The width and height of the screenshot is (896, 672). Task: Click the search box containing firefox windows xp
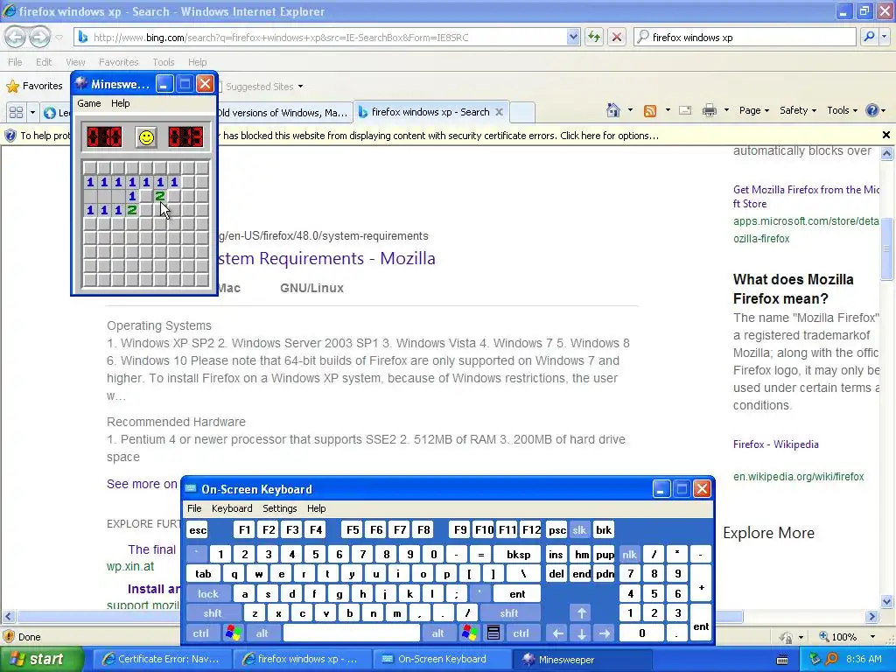(x=745, y=37)
